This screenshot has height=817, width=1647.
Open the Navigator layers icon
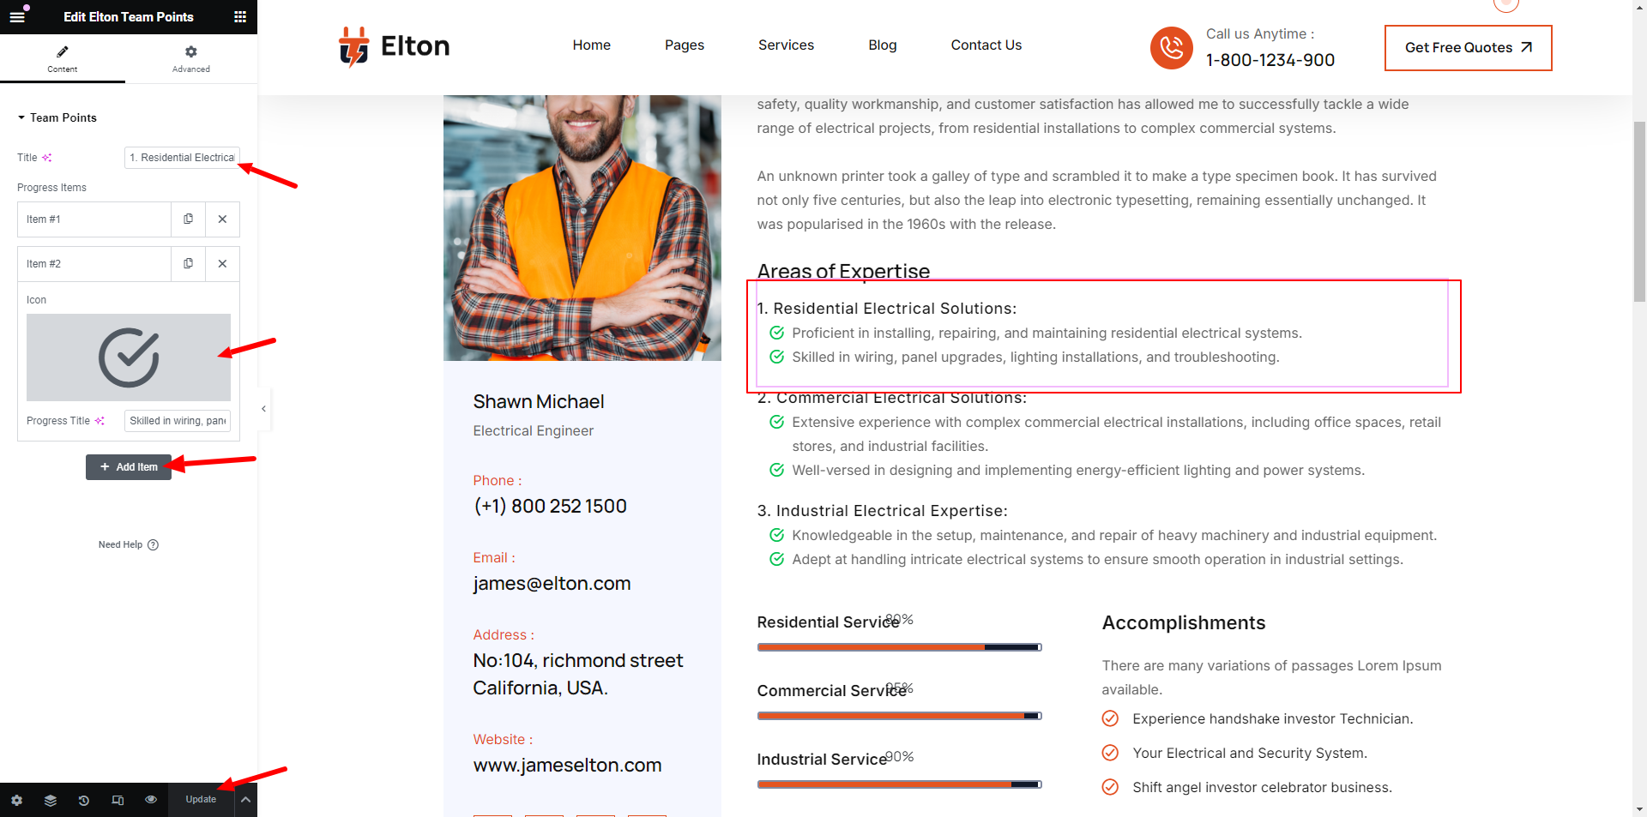[x=51, y=800]
